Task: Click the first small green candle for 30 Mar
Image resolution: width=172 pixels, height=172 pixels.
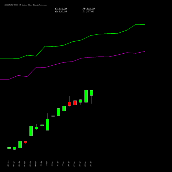Action: pyautogui.click(x=9, y=148)
